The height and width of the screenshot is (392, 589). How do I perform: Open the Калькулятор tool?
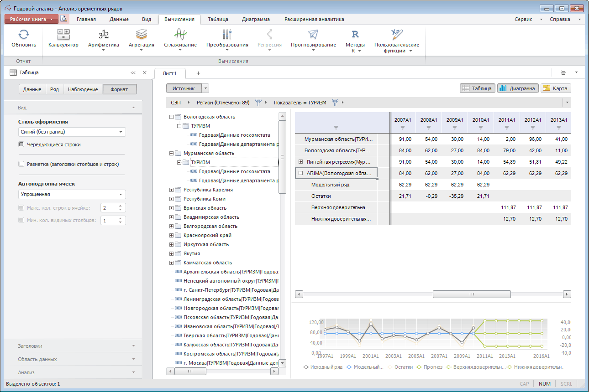[63, 35]
